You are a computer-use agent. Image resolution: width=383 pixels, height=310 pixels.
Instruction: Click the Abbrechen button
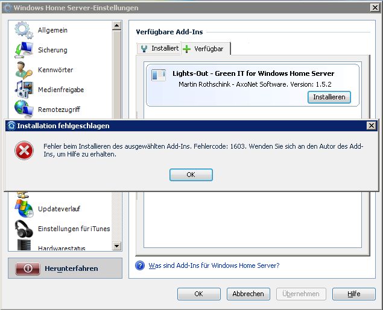click(x=248, y=294)
